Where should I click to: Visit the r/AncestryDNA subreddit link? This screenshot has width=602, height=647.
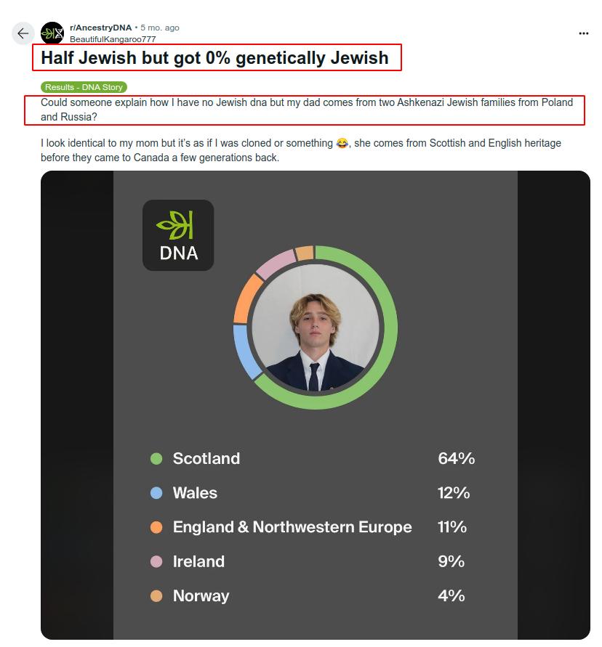pos(100,28)
